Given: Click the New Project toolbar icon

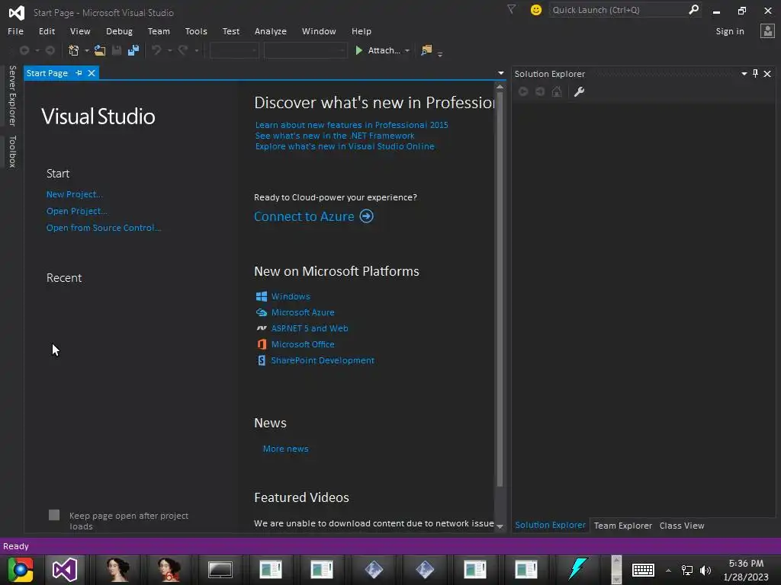Looking at the screenshot, I should click(74, 50).
